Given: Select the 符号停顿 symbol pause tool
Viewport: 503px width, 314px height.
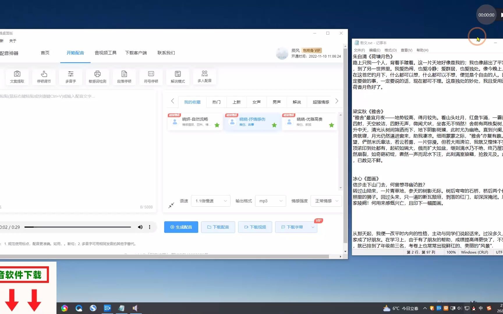Looking at the screenshot, I should pyautogui.click(x=151, y=77).
